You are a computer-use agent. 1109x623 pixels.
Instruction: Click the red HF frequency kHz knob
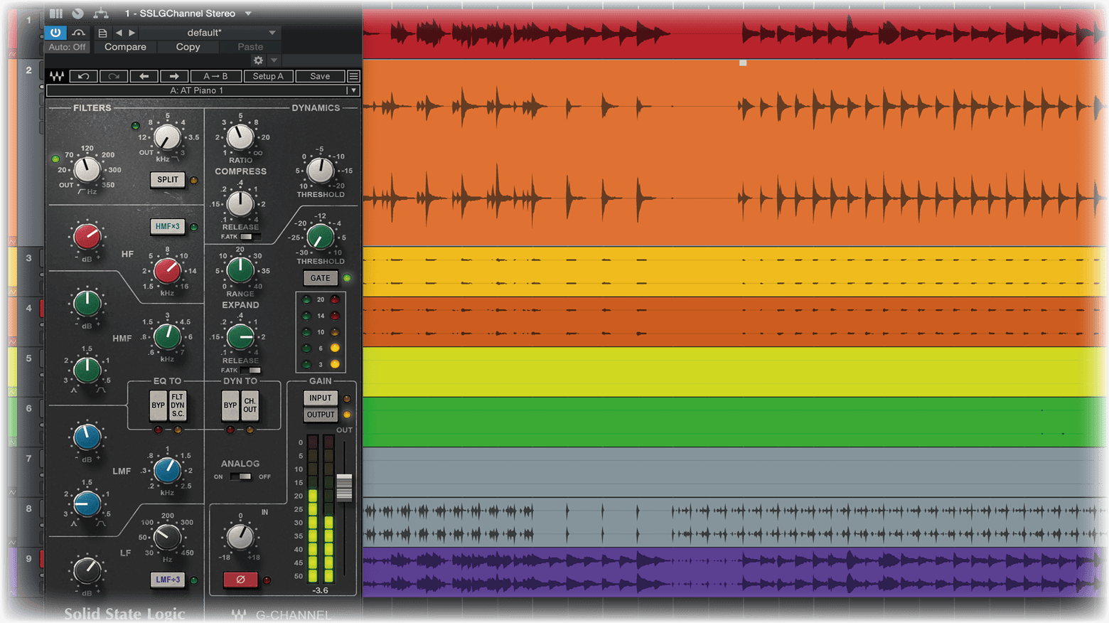(167, 270)
